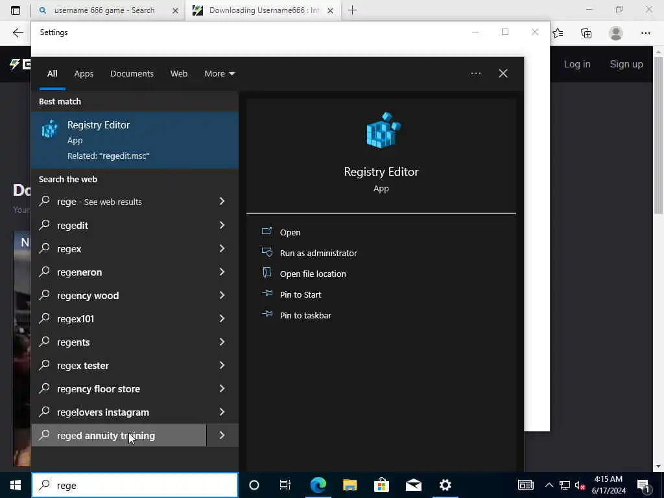Open search panel options ellipsis
The height and width of the screenshot is (498, 664).
pos(475,74)
